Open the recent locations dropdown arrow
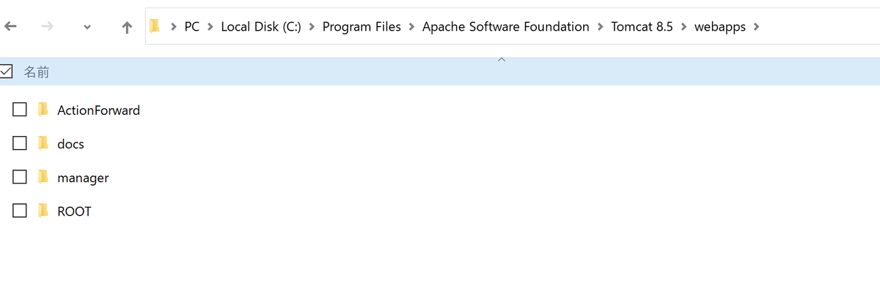Viewport: 880px width, 291px height. [x=87, y=28]
